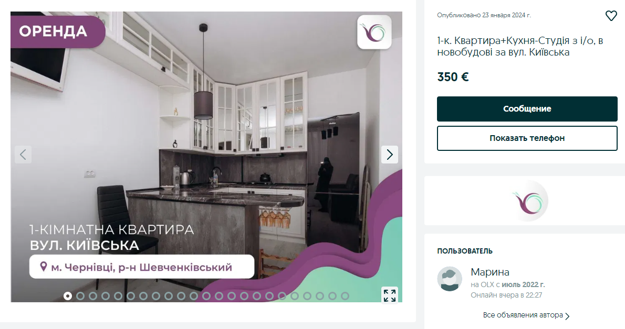Open Все объявления автора link
Viewport: 625px width, 329px height.
[x=523, y=315]
